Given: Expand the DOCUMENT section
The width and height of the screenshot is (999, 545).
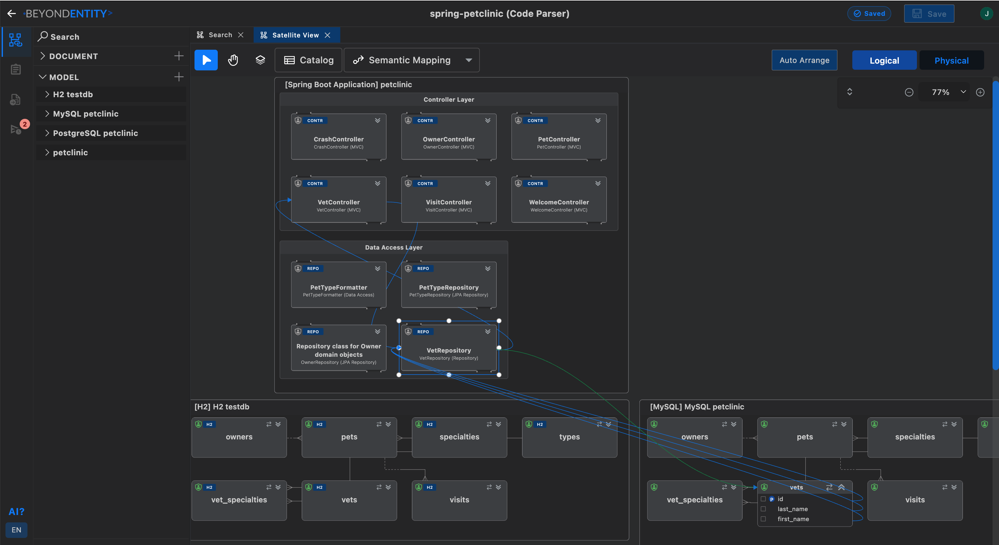Looking at the screenshot, I should (x=43, y=56).
